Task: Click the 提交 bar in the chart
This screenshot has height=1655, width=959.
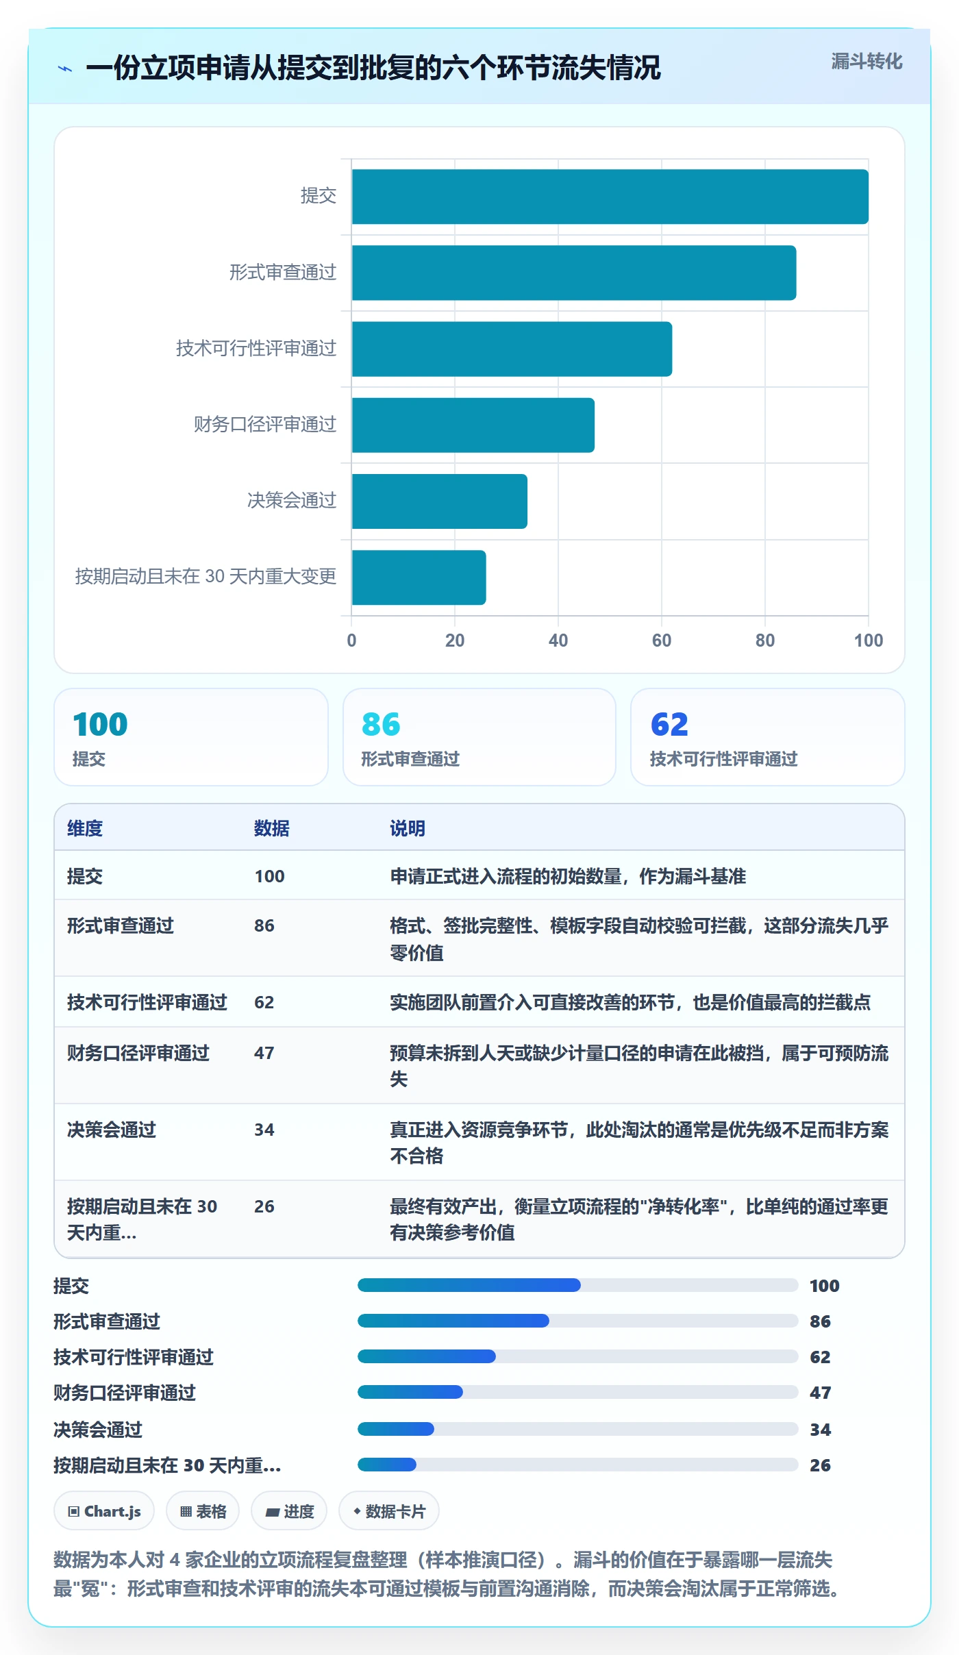Action: tap(610, 197)
